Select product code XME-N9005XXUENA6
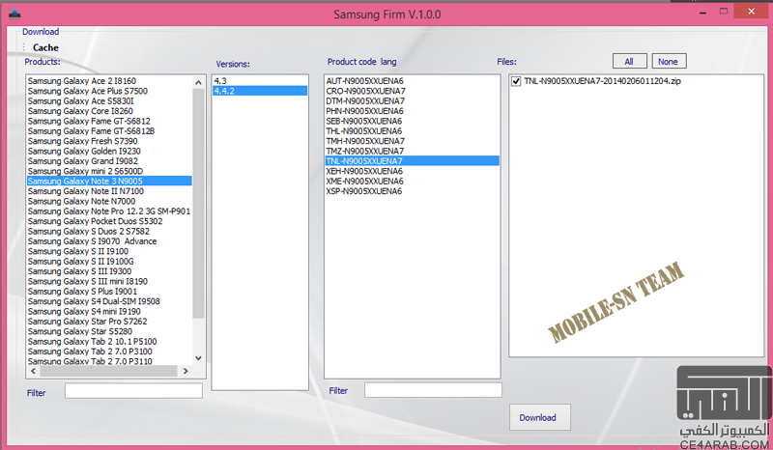The width and height of the screenshot is (773, 450). (413, 181)
